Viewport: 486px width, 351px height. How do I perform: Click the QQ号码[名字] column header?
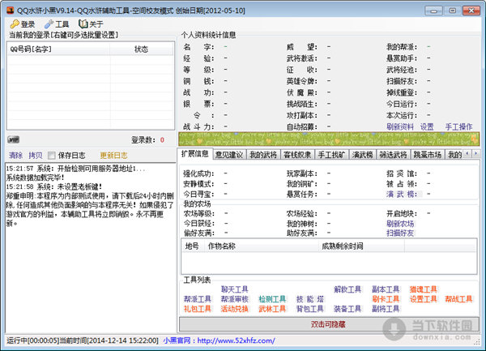coord(58,49)
